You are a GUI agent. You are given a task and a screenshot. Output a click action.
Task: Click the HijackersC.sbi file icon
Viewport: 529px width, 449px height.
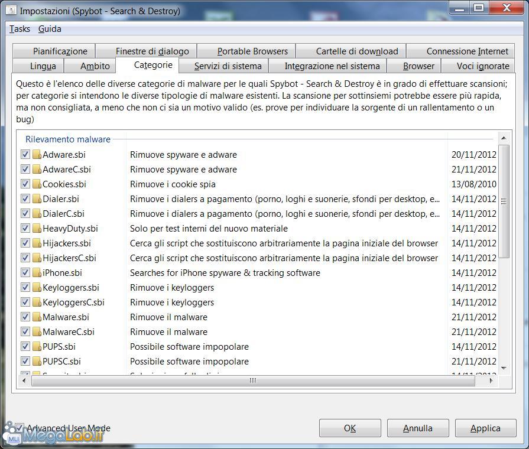click(37, 258)
